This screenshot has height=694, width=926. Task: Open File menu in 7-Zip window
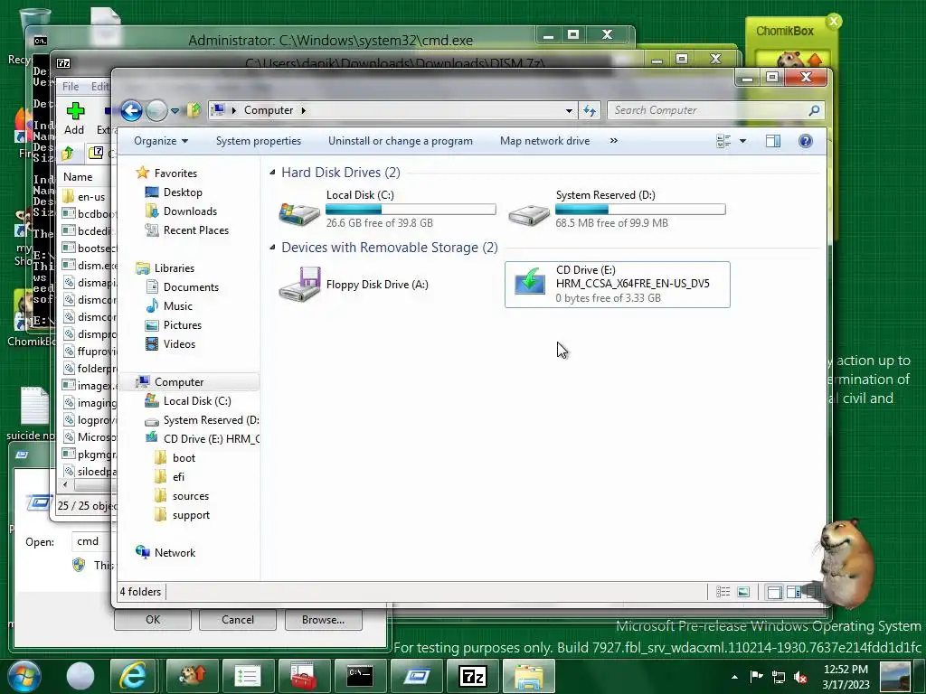point(71,86)
